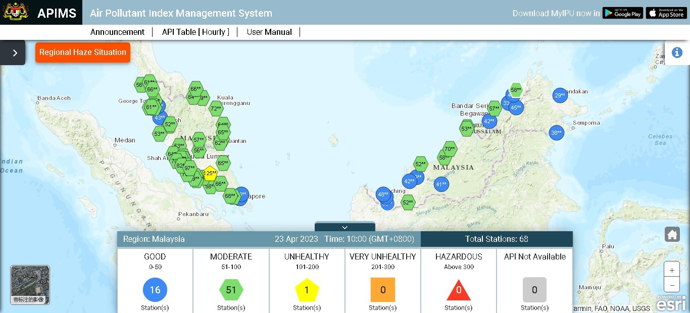This screenshot has height=313, width=690.
Task: Open the User Manual link
Action: pos(269,32)
